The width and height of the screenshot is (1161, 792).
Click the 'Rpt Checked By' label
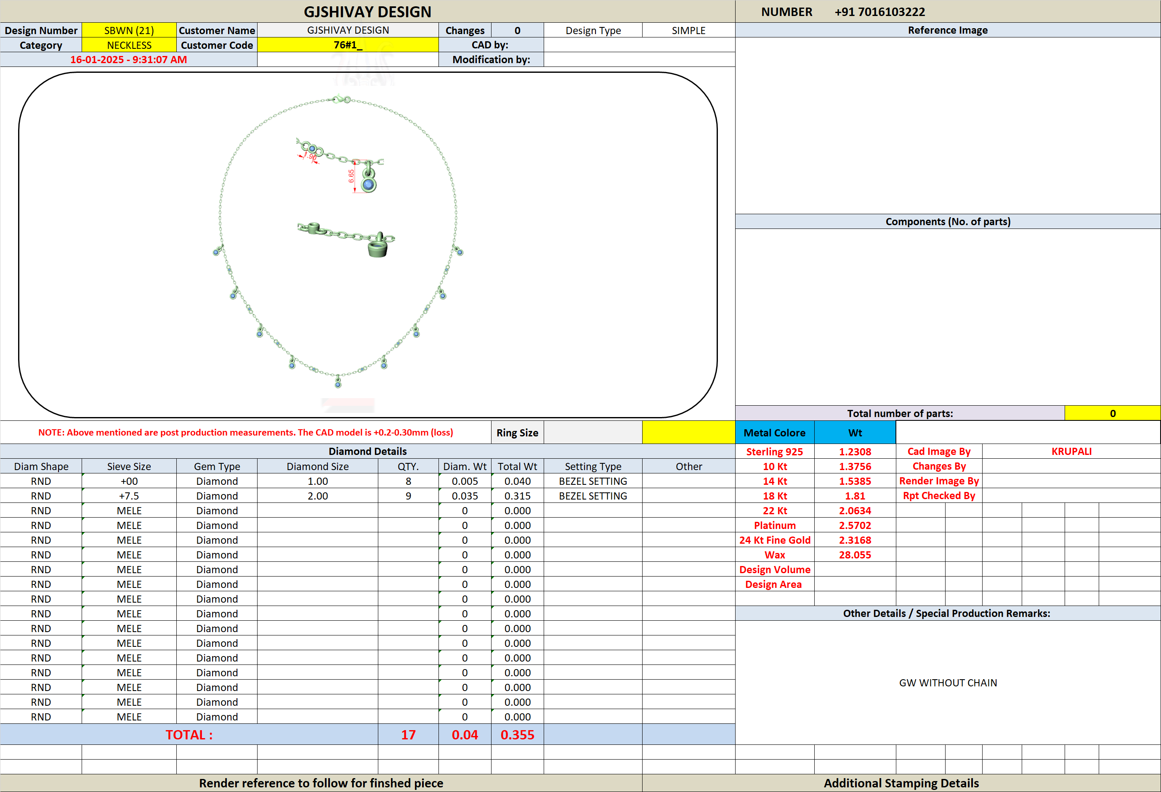(x=939, y=496)
